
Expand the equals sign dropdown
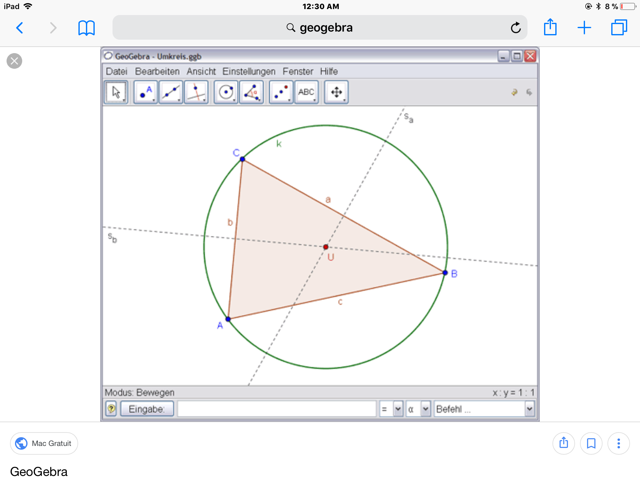(398, 409)
